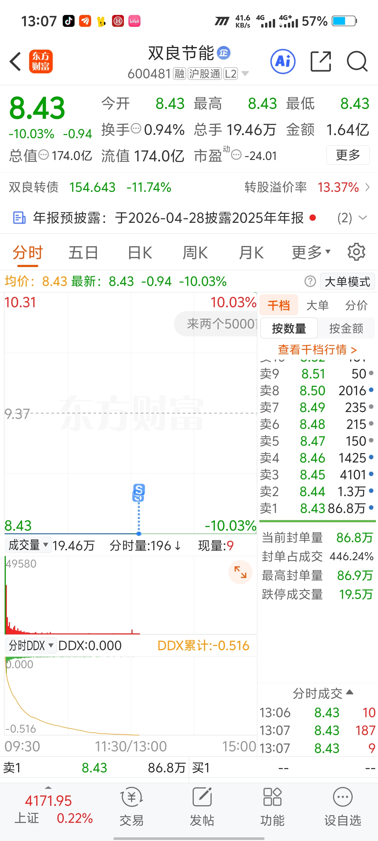The height and width of the screenshot is (841, 378).
Task: Tap bilibili notification icon in status bar
Action: click(134, 21)
